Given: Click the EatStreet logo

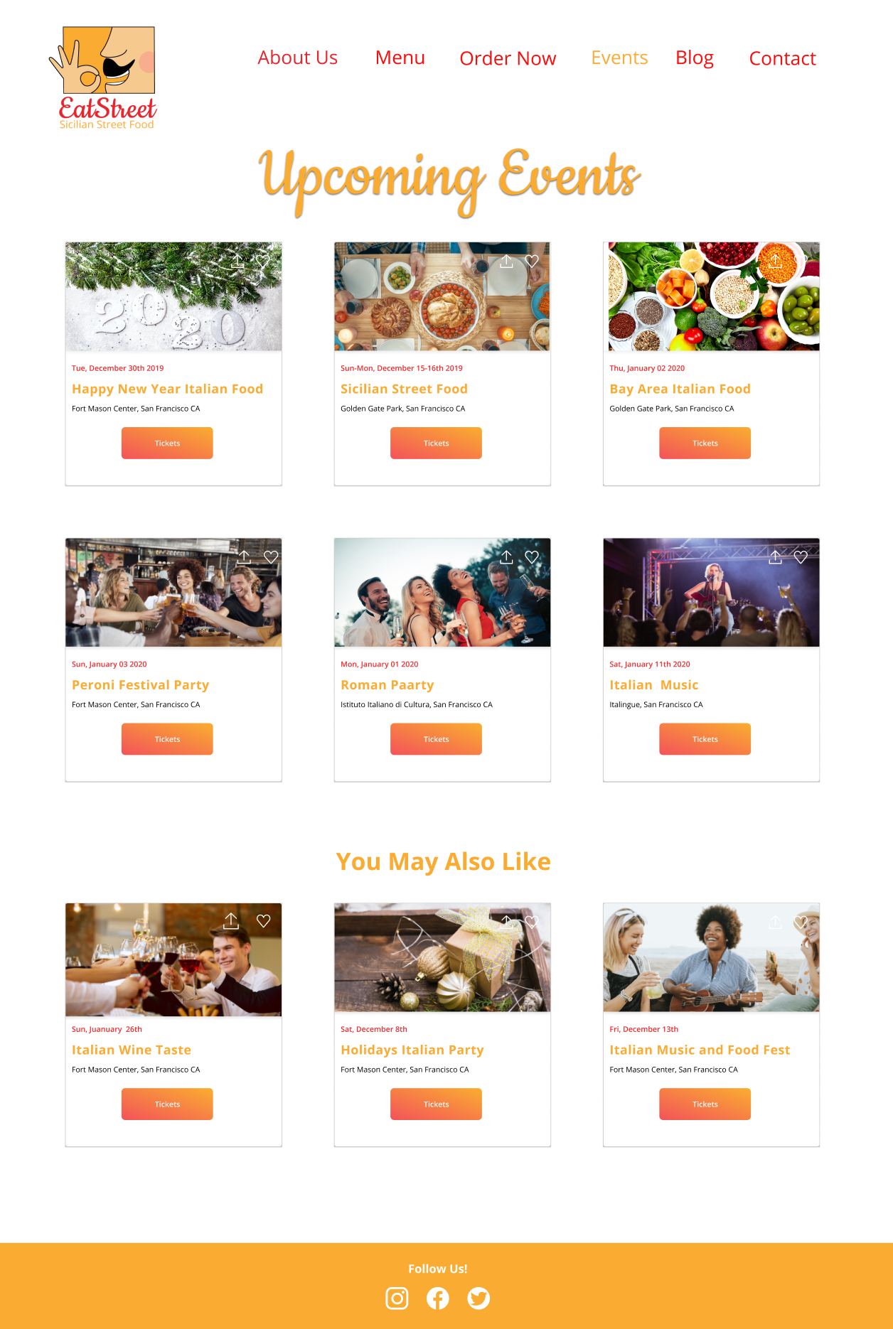Looking at the screenshot, I should pyautogui.click(x=105, y=78).
